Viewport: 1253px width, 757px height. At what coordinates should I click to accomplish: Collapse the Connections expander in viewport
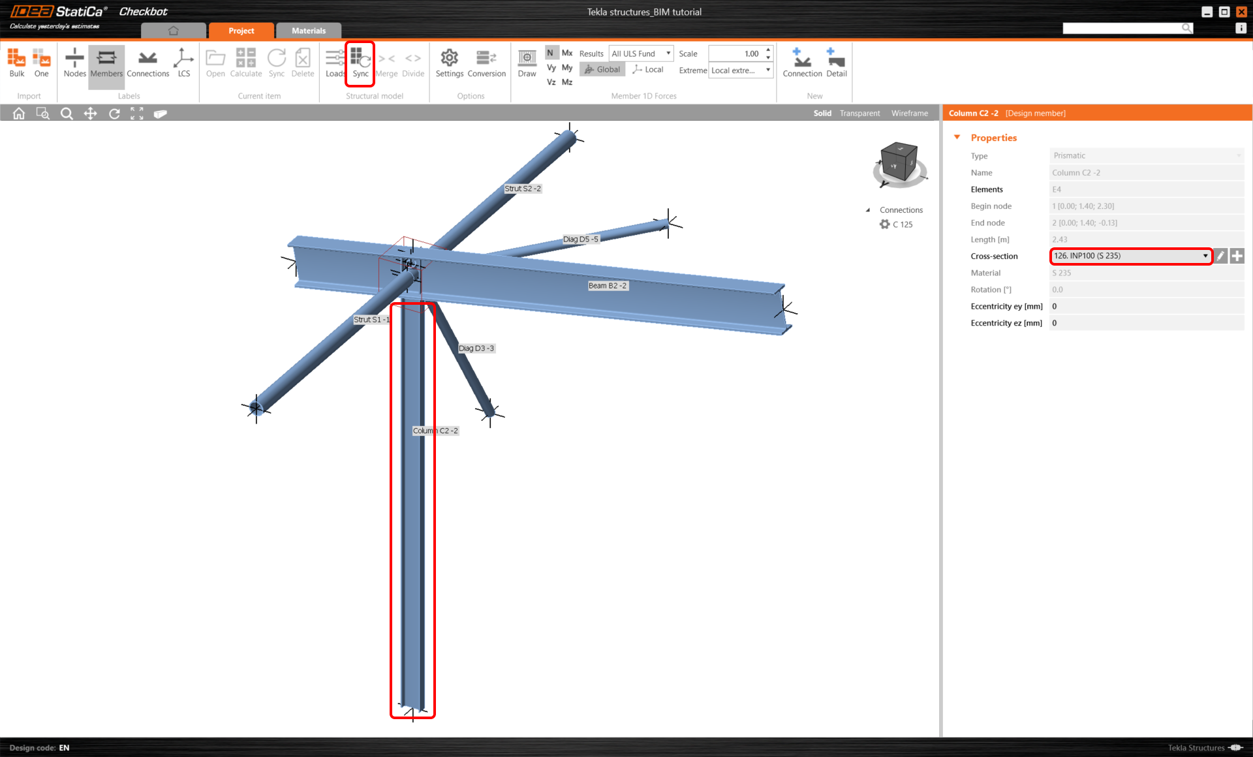click(868, 209)
